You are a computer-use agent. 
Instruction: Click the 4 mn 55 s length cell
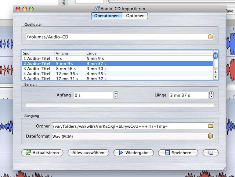[x=96, y=74]
